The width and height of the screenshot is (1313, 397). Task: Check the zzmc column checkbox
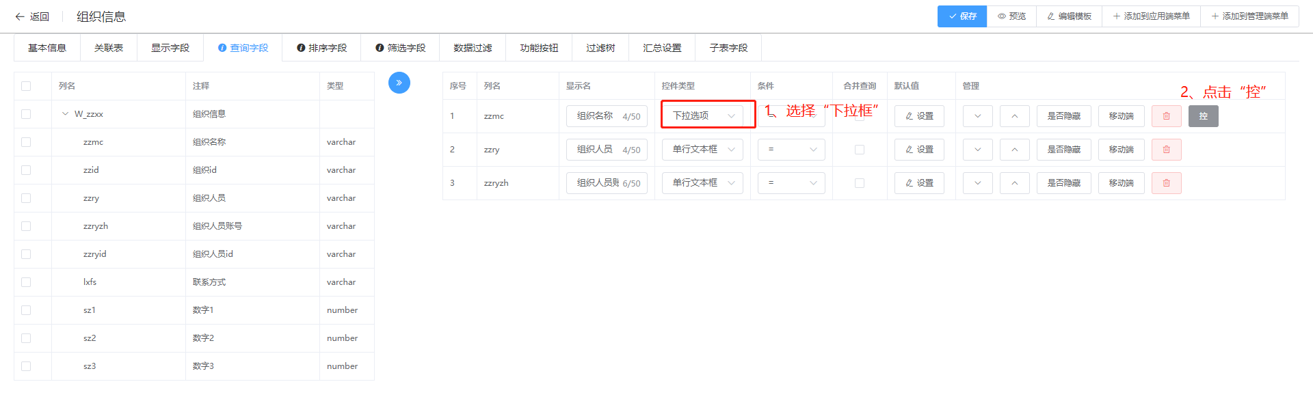tap(26, 142)
